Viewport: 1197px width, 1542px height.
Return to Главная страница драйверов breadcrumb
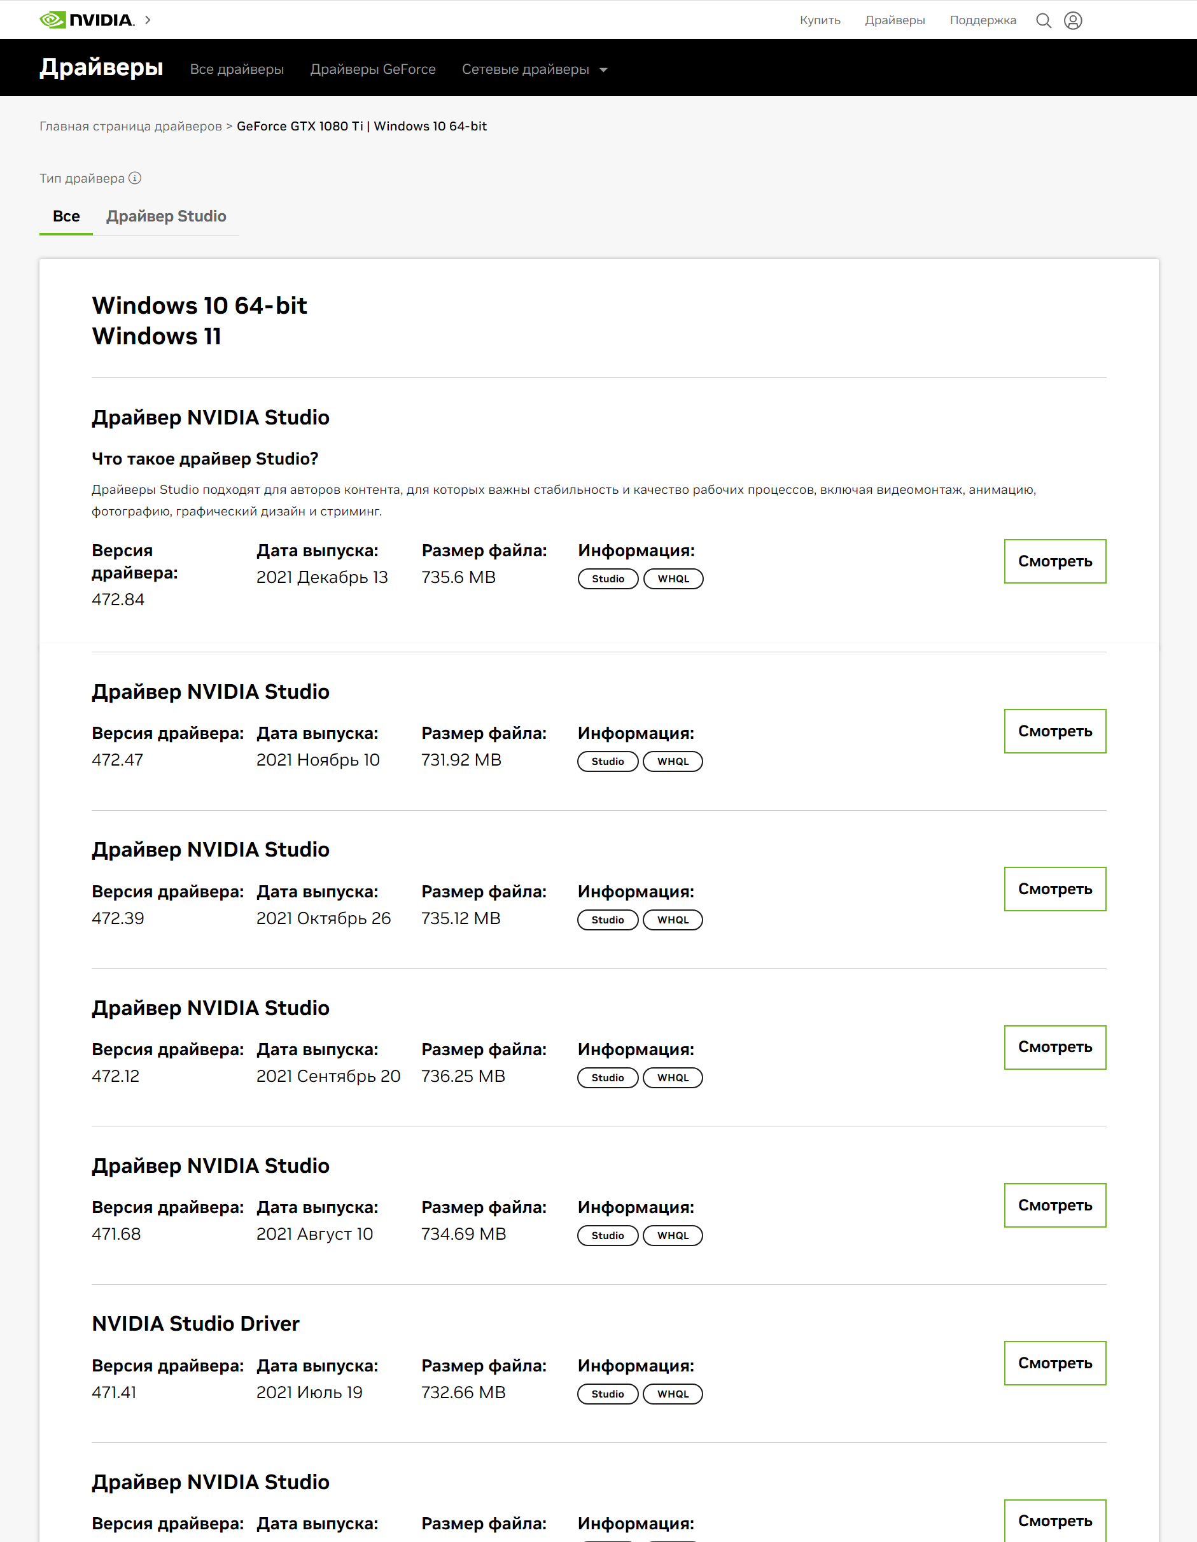click(x=130, y=127)
